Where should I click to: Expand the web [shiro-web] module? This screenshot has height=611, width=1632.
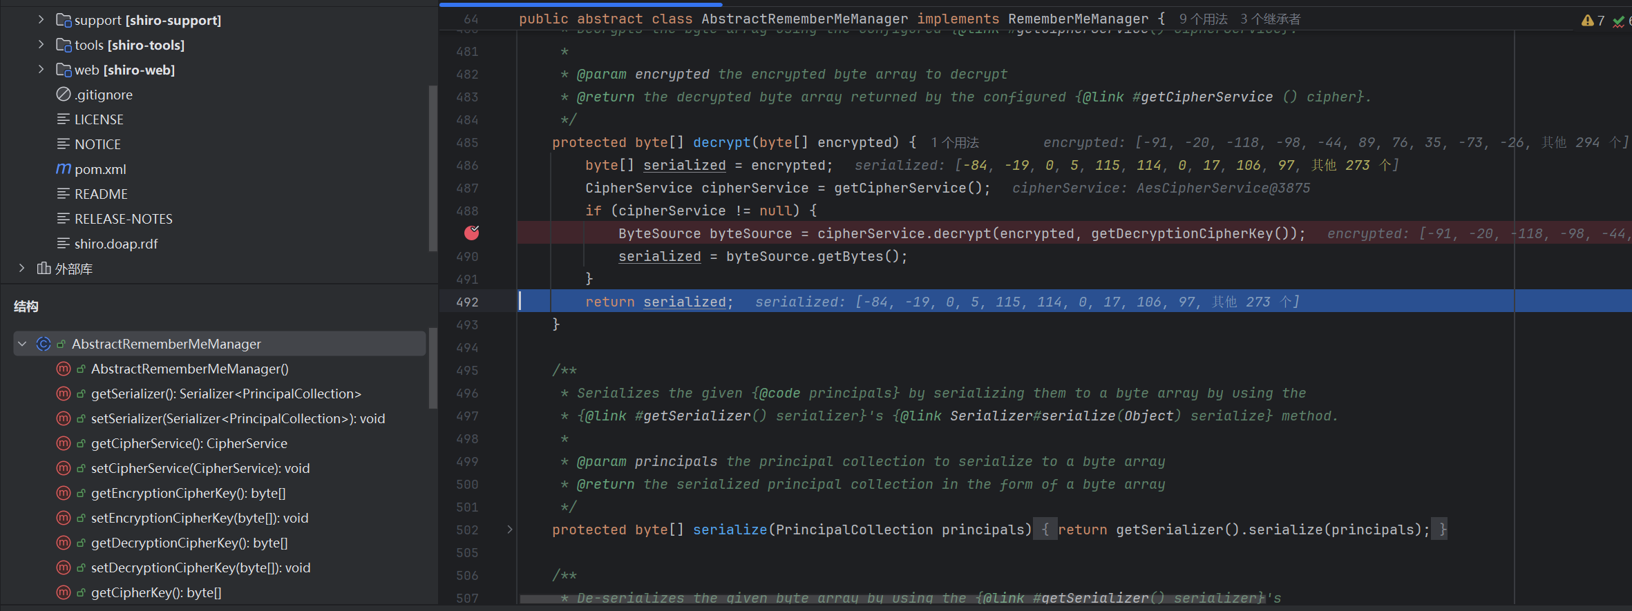[41, 70]
